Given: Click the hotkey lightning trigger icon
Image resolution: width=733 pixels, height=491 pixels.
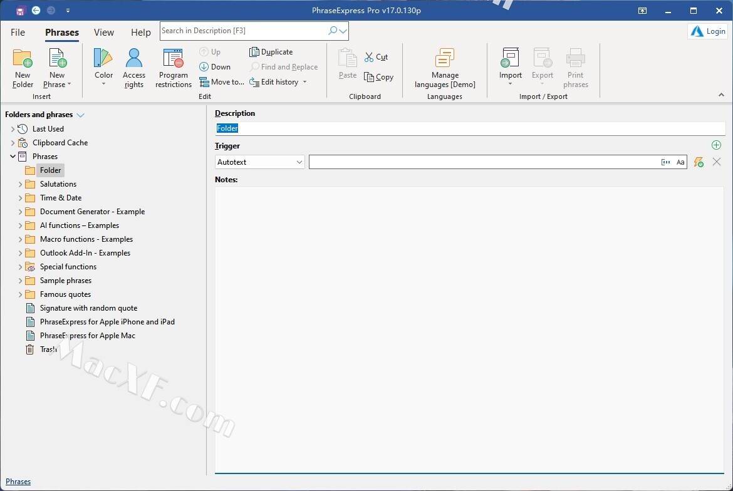Looking at the screenshot, I should tap(699, 162).
